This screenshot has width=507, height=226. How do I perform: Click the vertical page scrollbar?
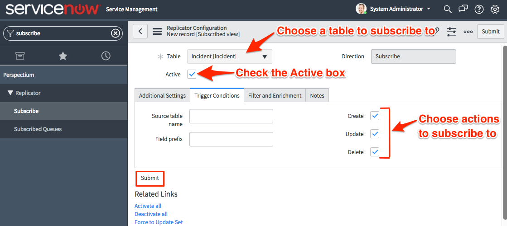pyautogui.click(x=505, y=132)
